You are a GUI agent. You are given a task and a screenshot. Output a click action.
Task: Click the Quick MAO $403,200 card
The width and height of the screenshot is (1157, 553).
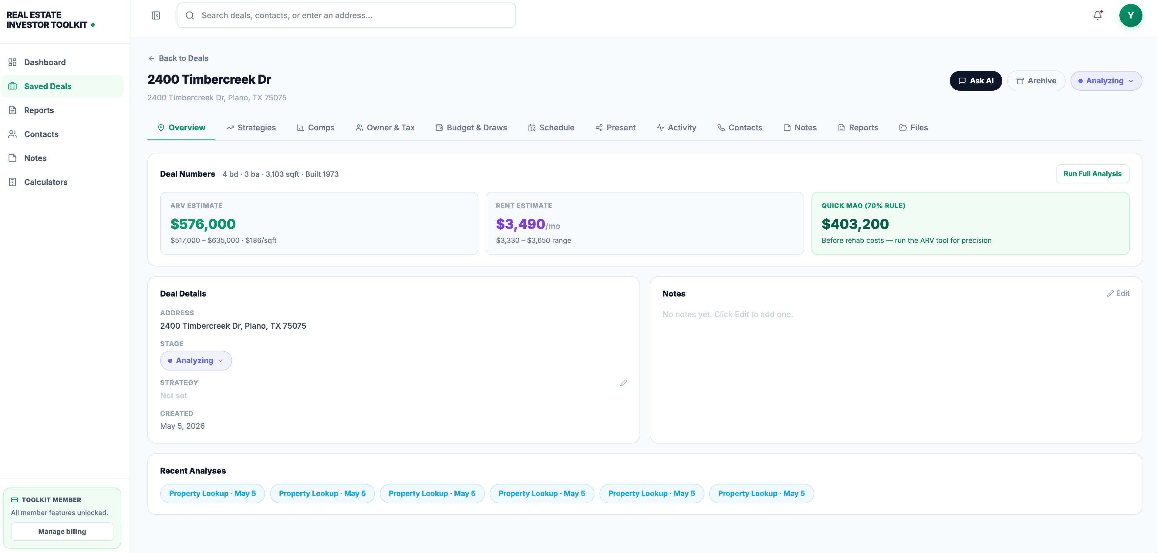click(970, 223)
